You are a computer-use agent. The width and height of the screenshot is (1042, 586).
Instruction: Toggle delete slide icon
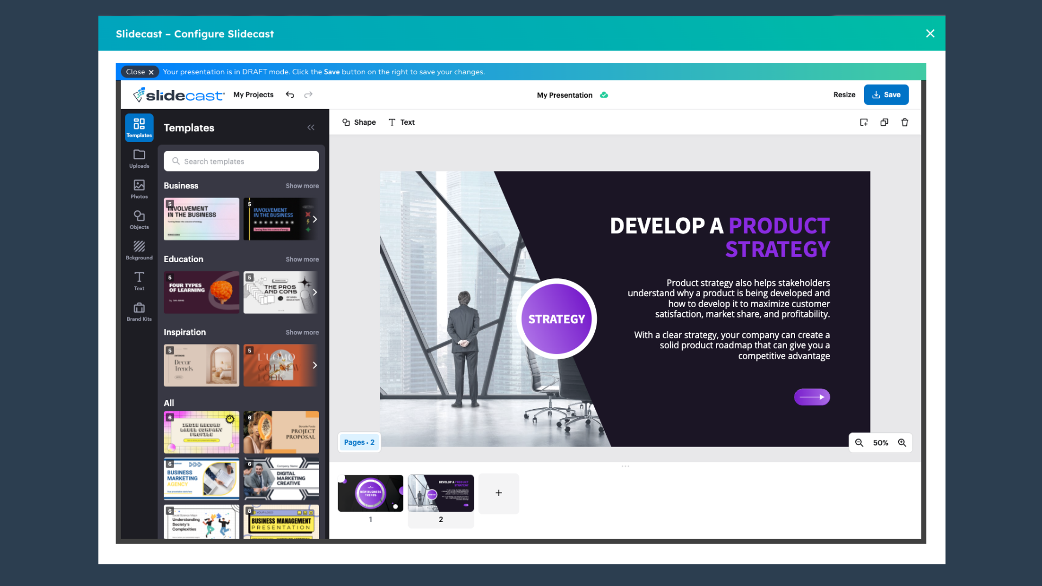tap(905, 122)
